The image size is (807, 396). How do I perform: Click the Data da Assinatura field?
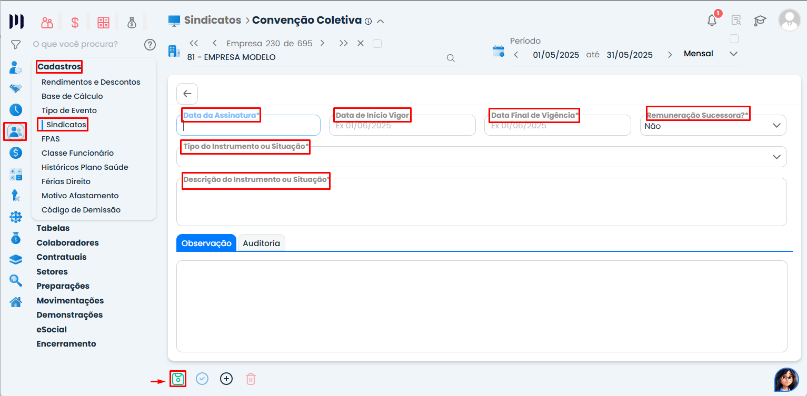[248, 125]
